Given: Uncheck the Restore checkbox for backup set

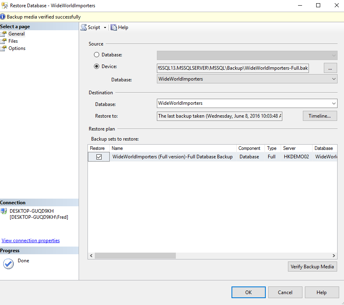Looking at the screenshot, I should [99, 157].
